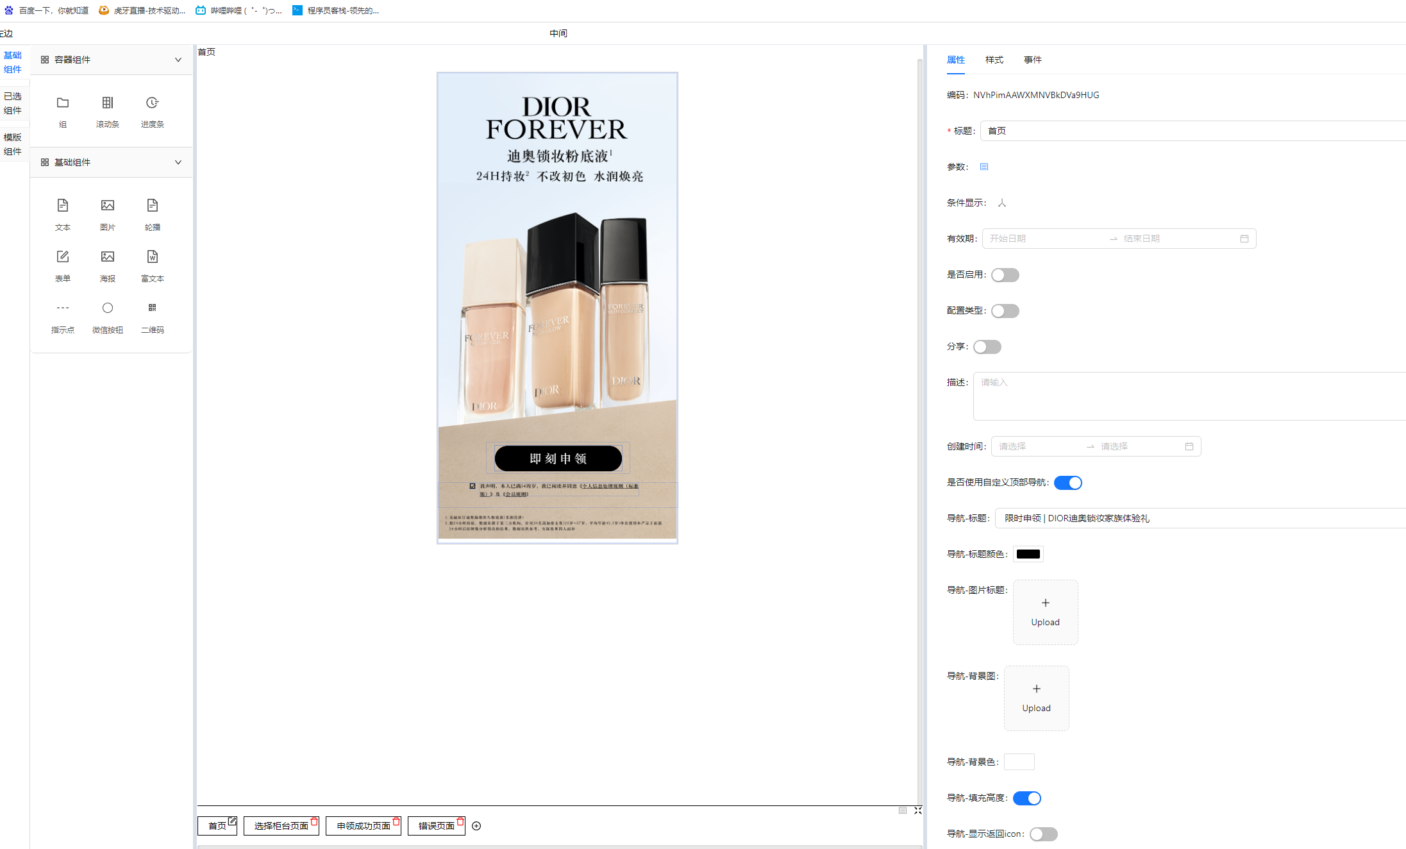Switch to 申领成功页面 page
Screen dimensions: 1406x849
[x=363, y=826]
